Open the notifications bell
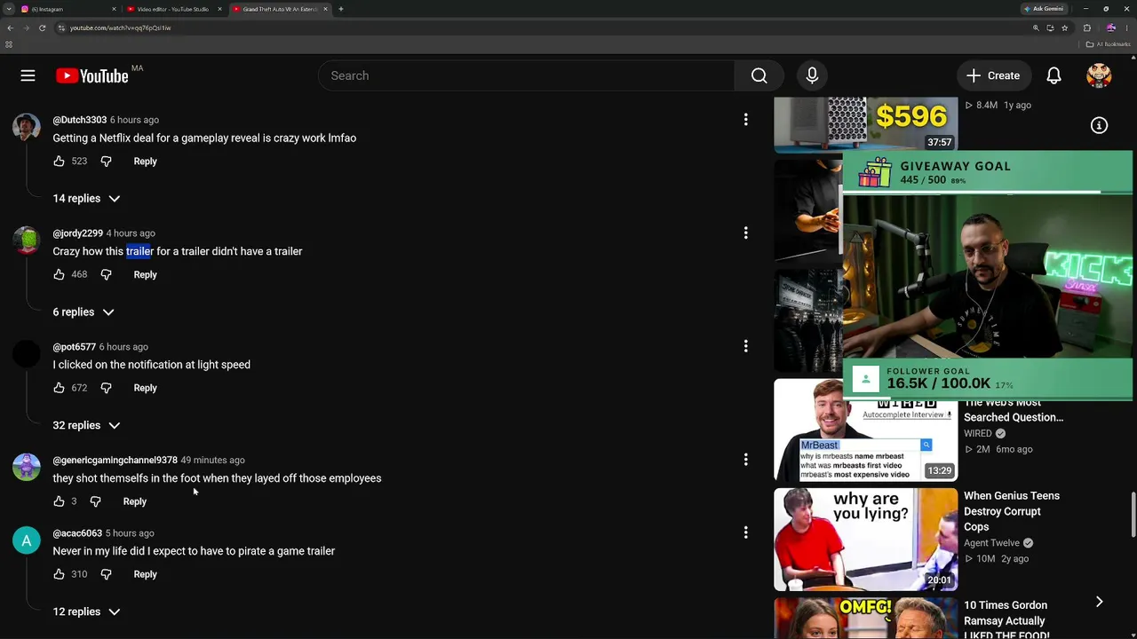Screen dimensions: 1137x639 click(1054, 75)
